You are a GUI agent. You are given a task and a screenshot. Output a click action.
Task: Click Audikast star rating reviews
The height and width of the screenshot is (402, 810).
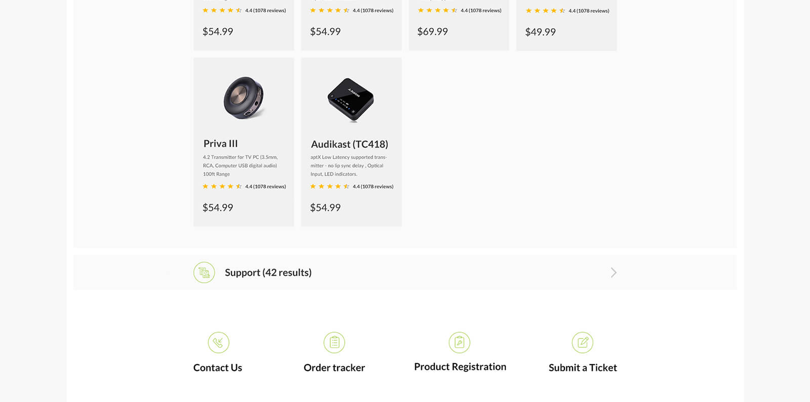352,187
